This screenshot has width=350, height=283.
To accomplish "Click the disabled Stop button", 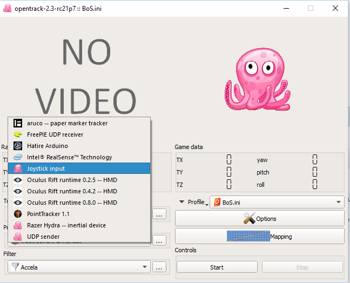I will click(302, 267).
